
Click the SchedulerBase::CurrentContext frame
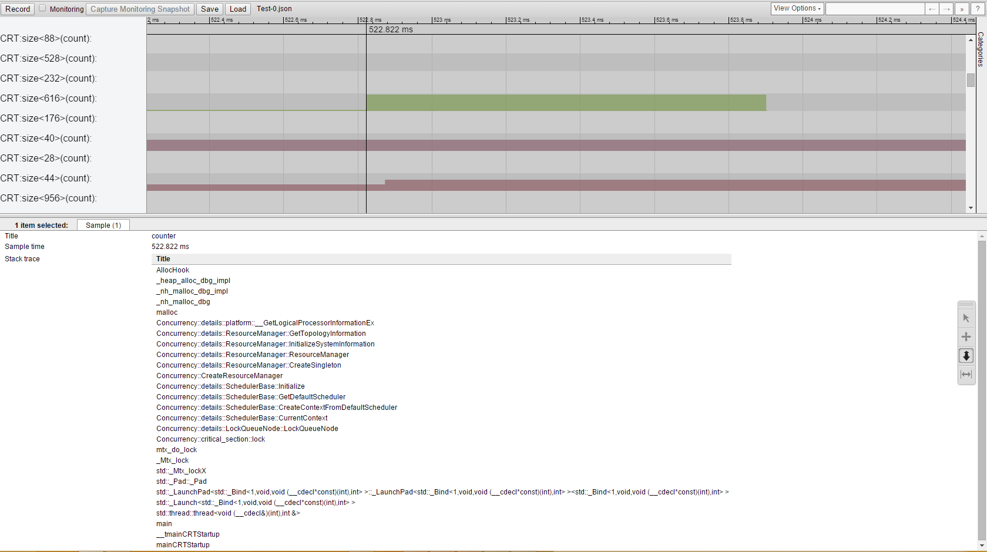[242, 418]
